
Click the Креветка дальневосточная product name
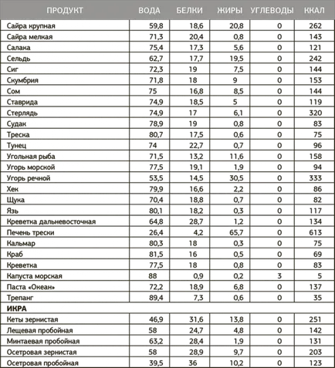tap(51, 221)
